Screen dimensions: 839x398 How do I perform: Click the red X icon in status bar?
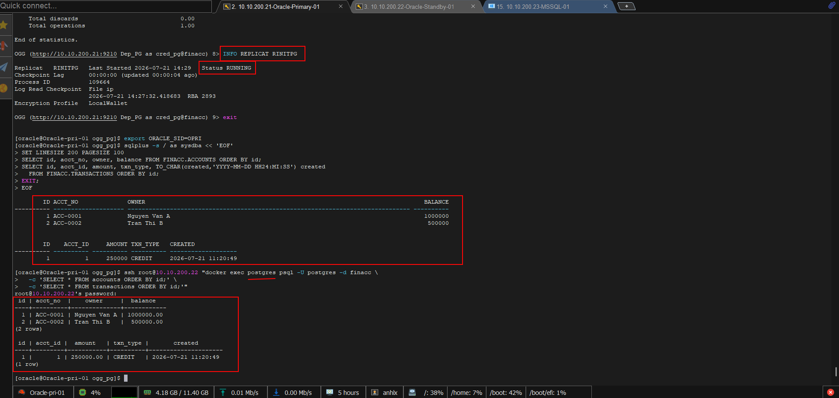831,392
